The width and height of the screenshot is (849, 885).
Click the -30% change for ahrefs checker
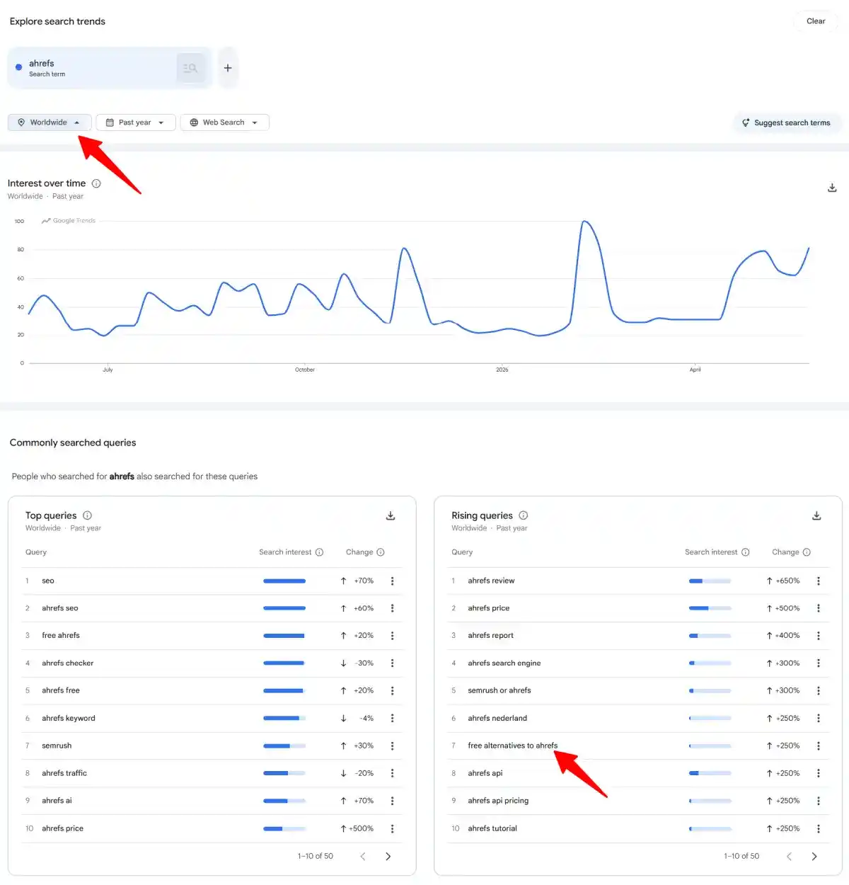(x=364, y=663)
